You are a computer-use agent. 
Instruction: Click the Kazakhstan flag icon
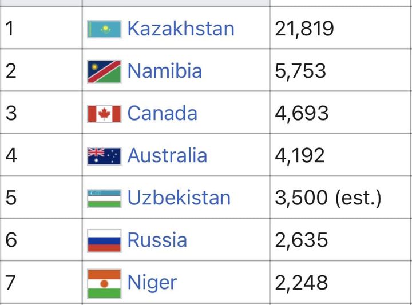pos(104,29)
